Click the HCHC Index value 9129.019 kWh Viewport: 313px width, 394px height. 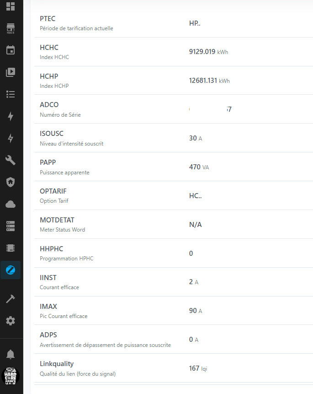208,52
